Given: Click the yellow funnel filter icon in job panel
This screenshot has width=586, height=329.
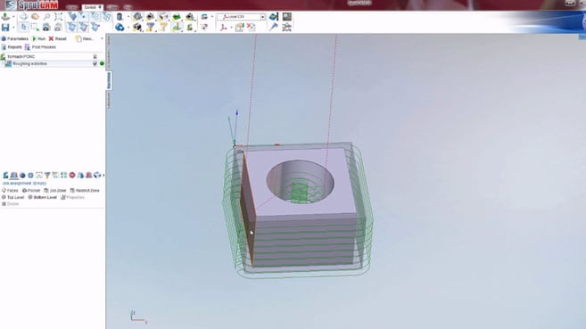Looking at the screenshot, I should click(47, 175).
